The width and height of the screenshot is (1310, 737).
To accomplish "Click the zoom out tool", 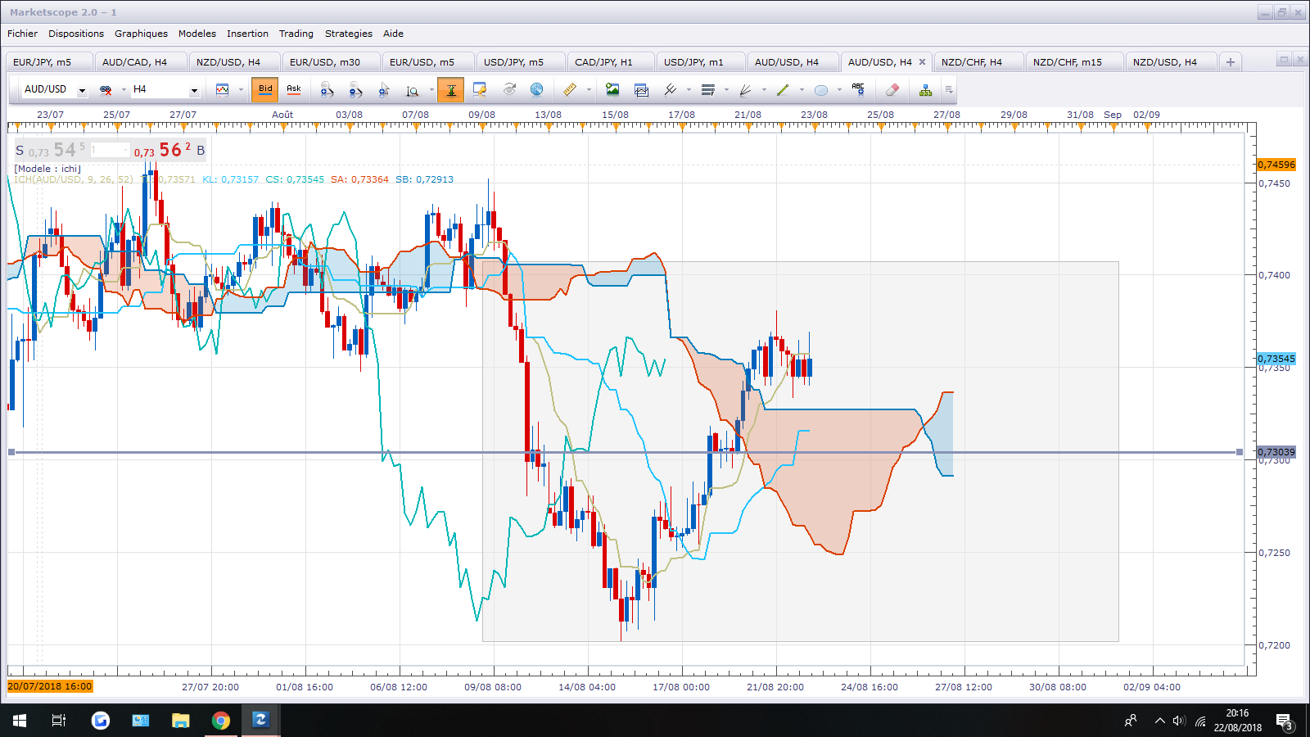I will tap(355, 90).
